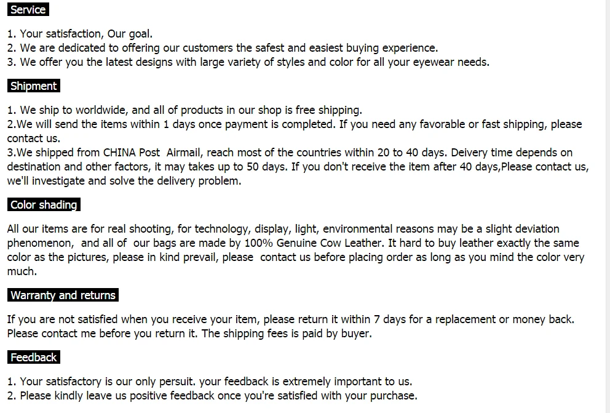The height and width of the screenshot is (413, 610).
Task: Click the Service section heading
Action: [x=28, y=9]
